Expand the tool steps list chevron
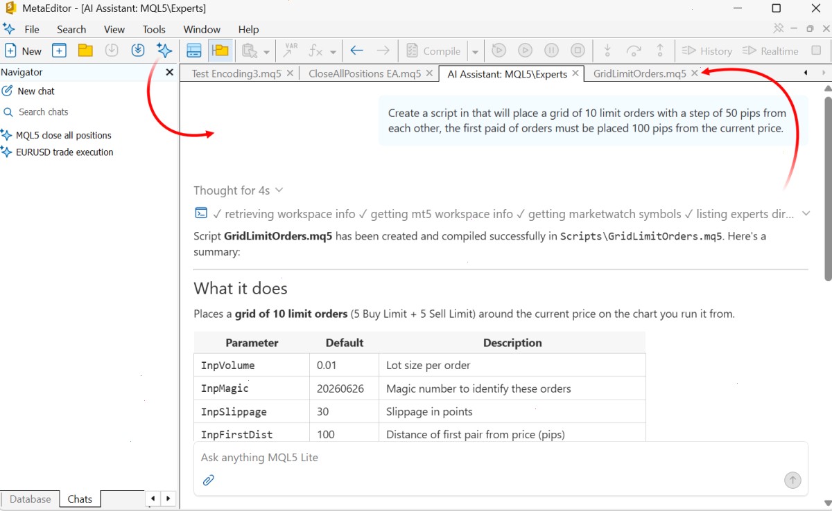Image resolution: width=832 pixels, height=511 pixels. [806, 214]
